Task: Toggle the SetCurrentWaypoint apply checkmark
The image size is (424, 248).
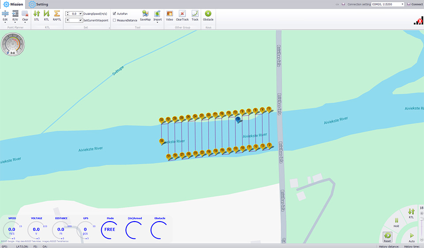Action: pos(80,20)
